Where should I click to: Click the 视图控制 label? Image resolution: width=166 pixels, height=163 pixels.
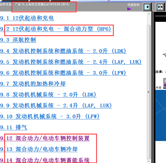134,5
